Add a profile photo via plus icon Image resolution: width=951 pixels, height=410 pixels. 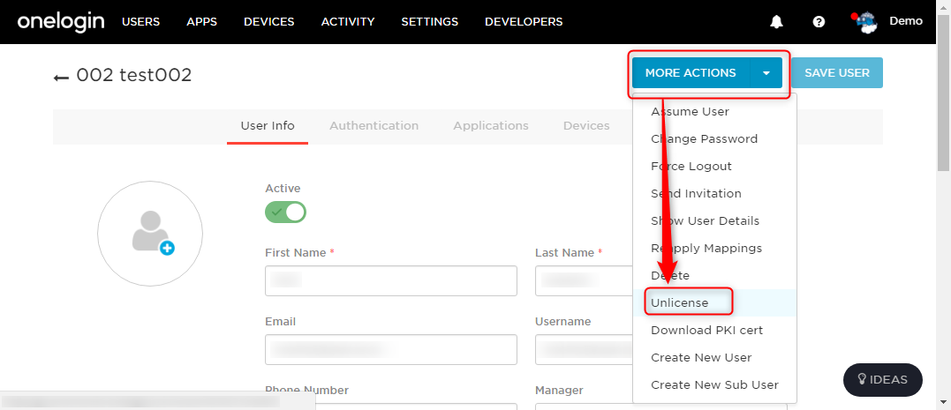[x=168, y=248]
